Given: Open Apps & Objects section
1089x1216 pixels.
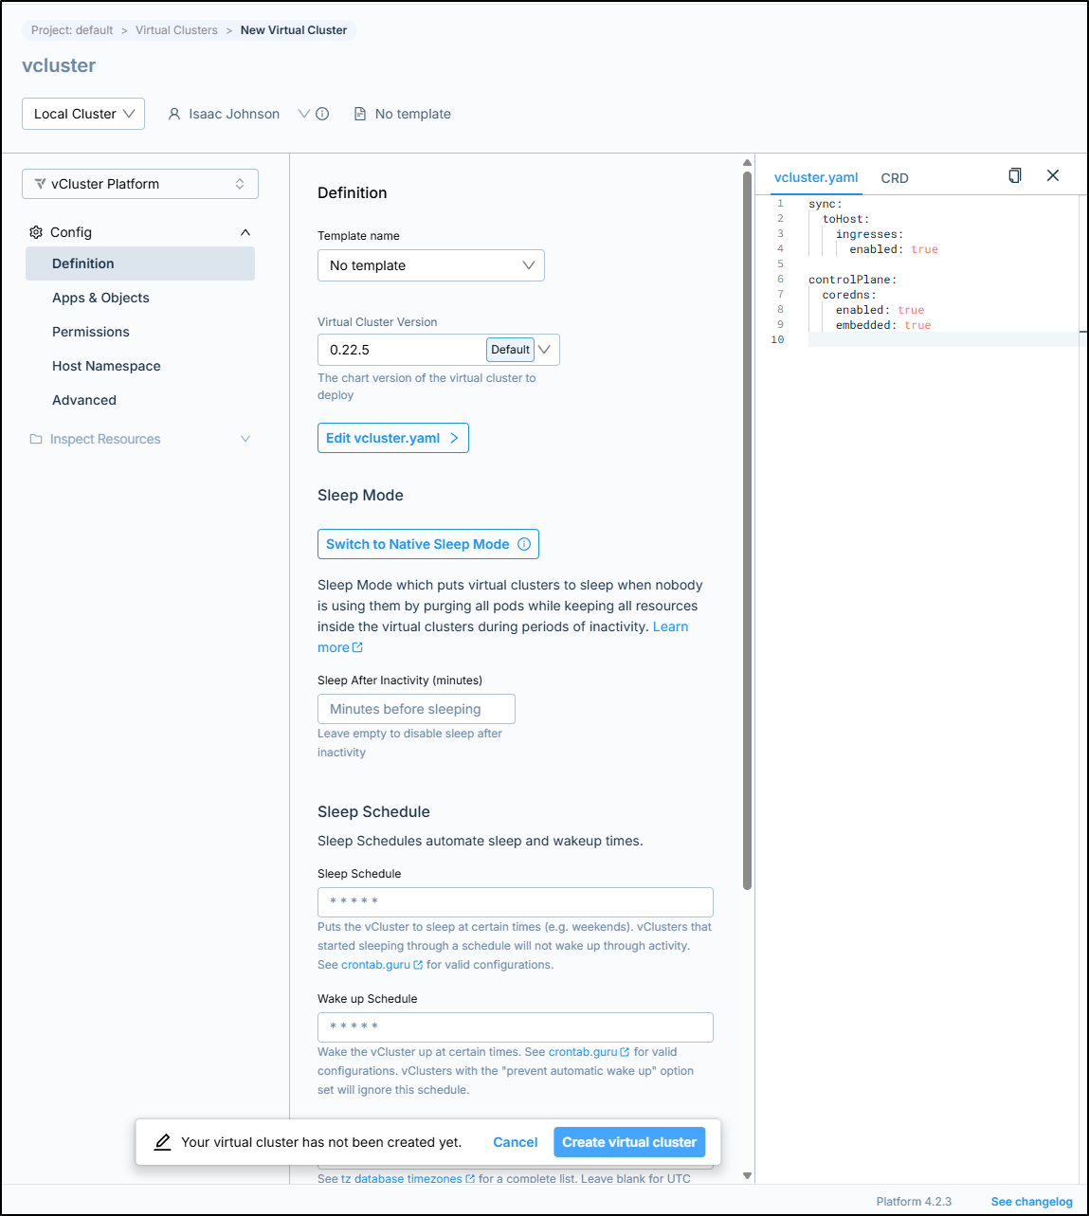Looking at the screenshot, I should pyautogui.click(x=100, y=298).
